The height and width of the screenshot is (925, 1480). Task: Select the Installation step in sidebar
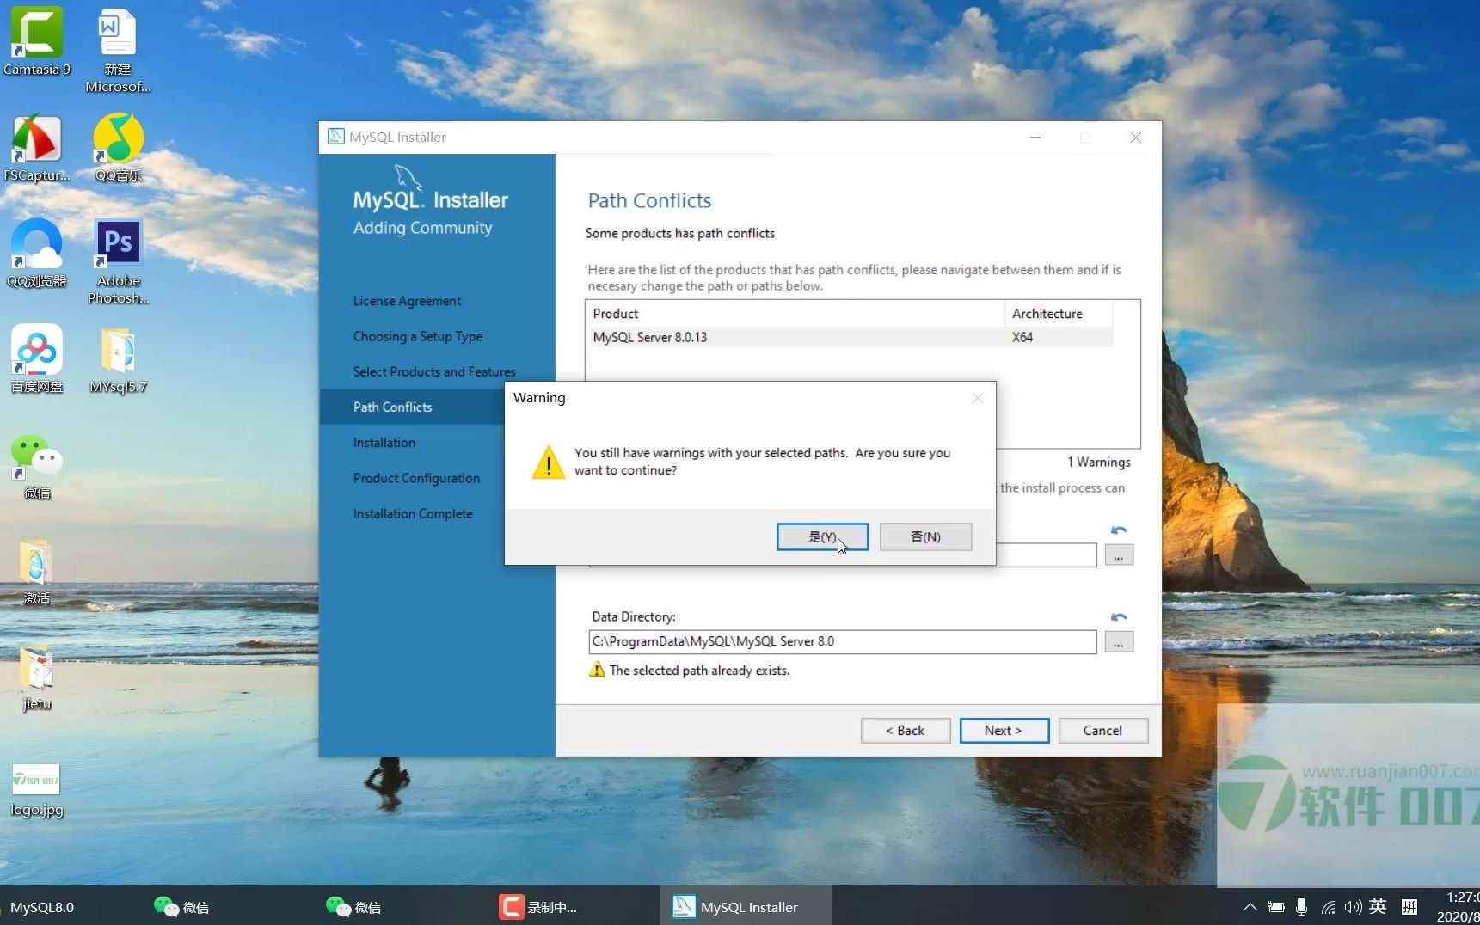coord(384,442)
